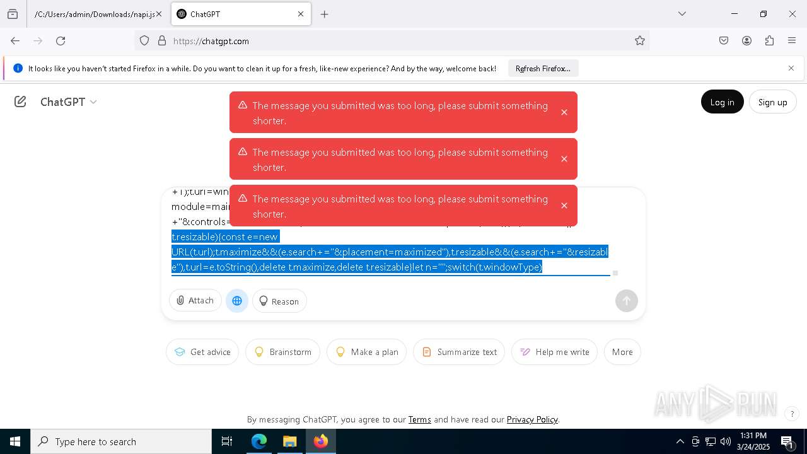
Task: Toggle the web search globe button
Action: pyautogui.click(x=237, y=301)
